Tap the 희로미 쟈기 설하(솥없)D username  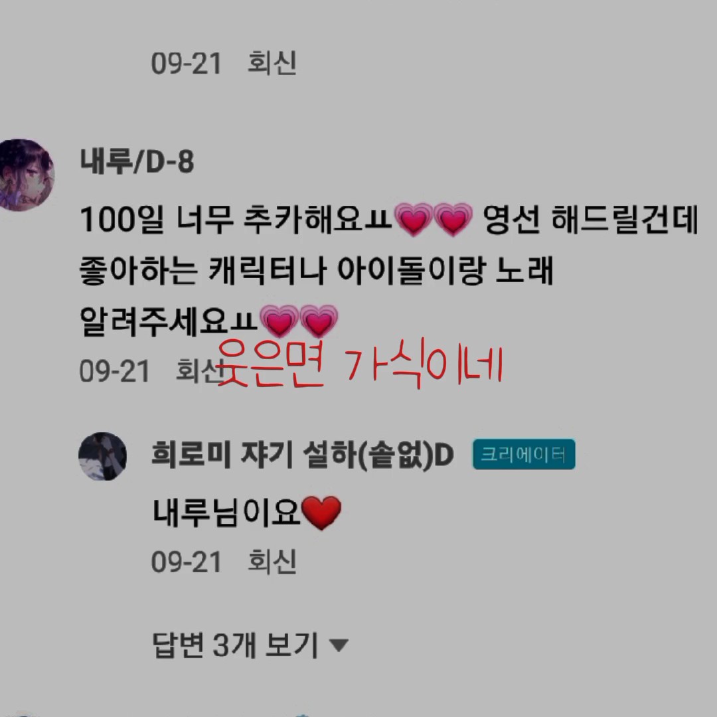(x=302, y=455)
